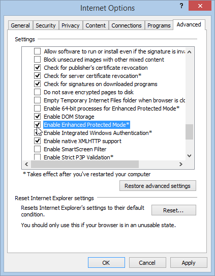Click Restore advanced settings button
The width and height of the screenshot is (215, 276).
158,186
